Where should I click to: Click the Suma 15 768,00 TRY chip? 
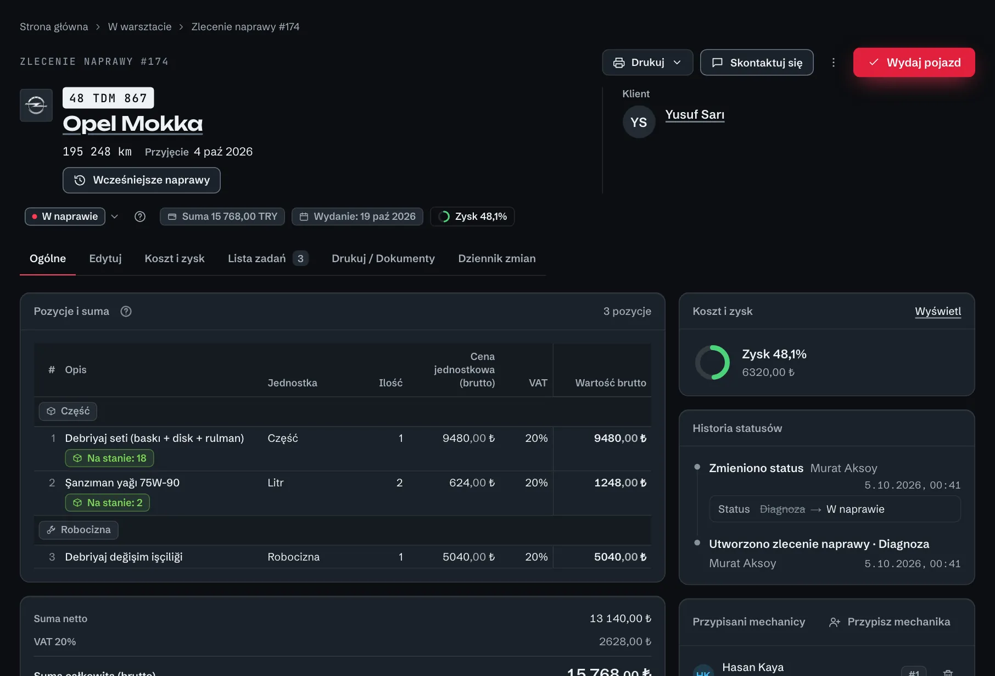(222, 217)
